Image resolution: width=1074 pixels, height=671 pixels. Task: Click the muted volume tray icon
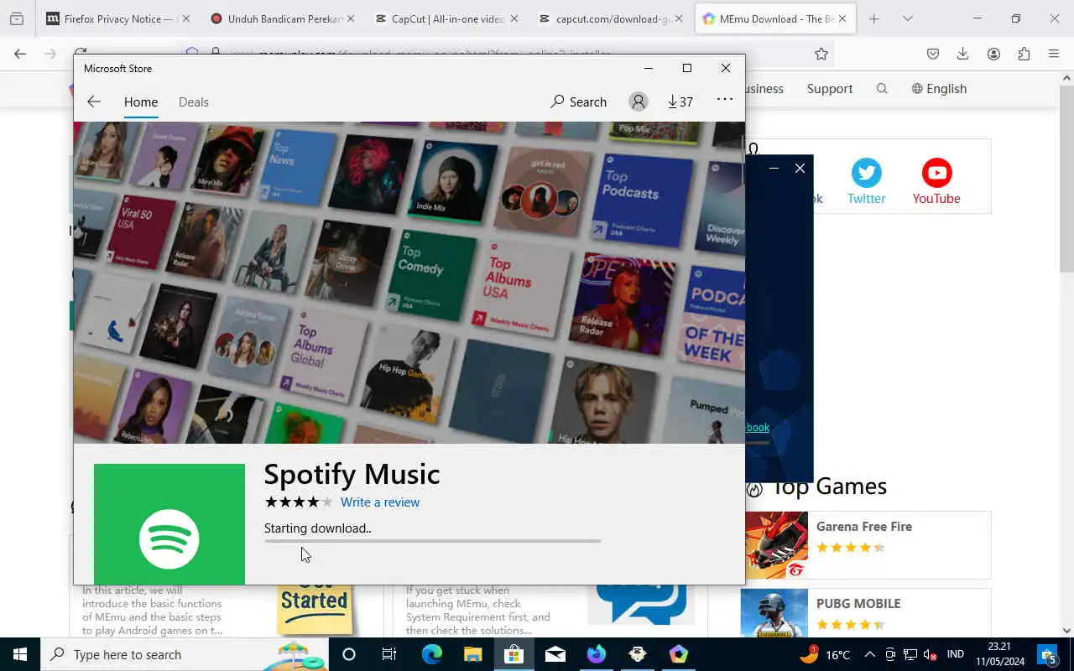pos(931,654)
